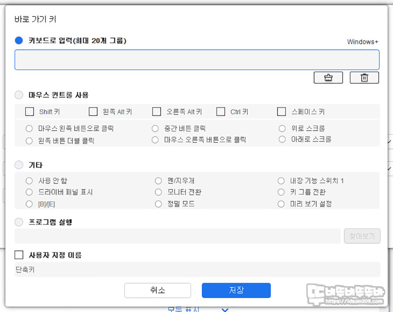Viewport: 393px width, 312px height.
Task: Choose the 키 그룹 전환 option
Action: (x=281, y=192)
